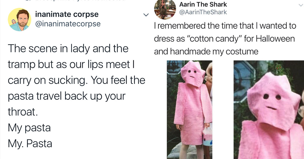Click the "My. Pasta" last line
Screen dimensions: 304x159
30,144
